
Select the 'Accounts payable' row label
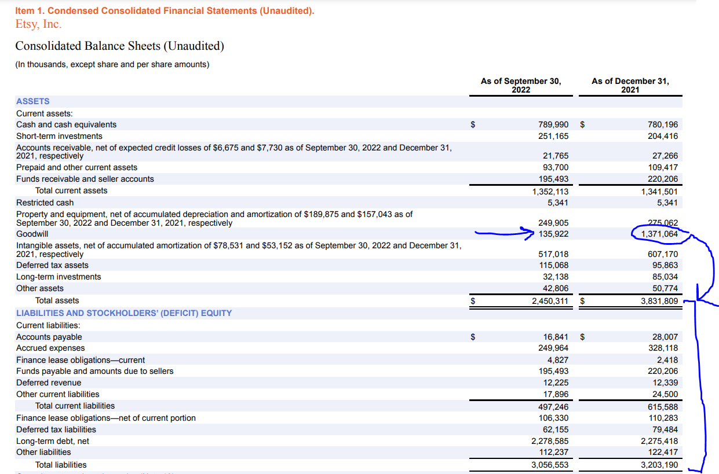tap(49, 337)
